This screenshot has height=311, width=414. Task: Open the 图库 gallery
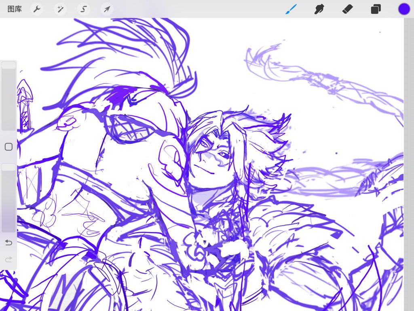click(x=15, y=9)
